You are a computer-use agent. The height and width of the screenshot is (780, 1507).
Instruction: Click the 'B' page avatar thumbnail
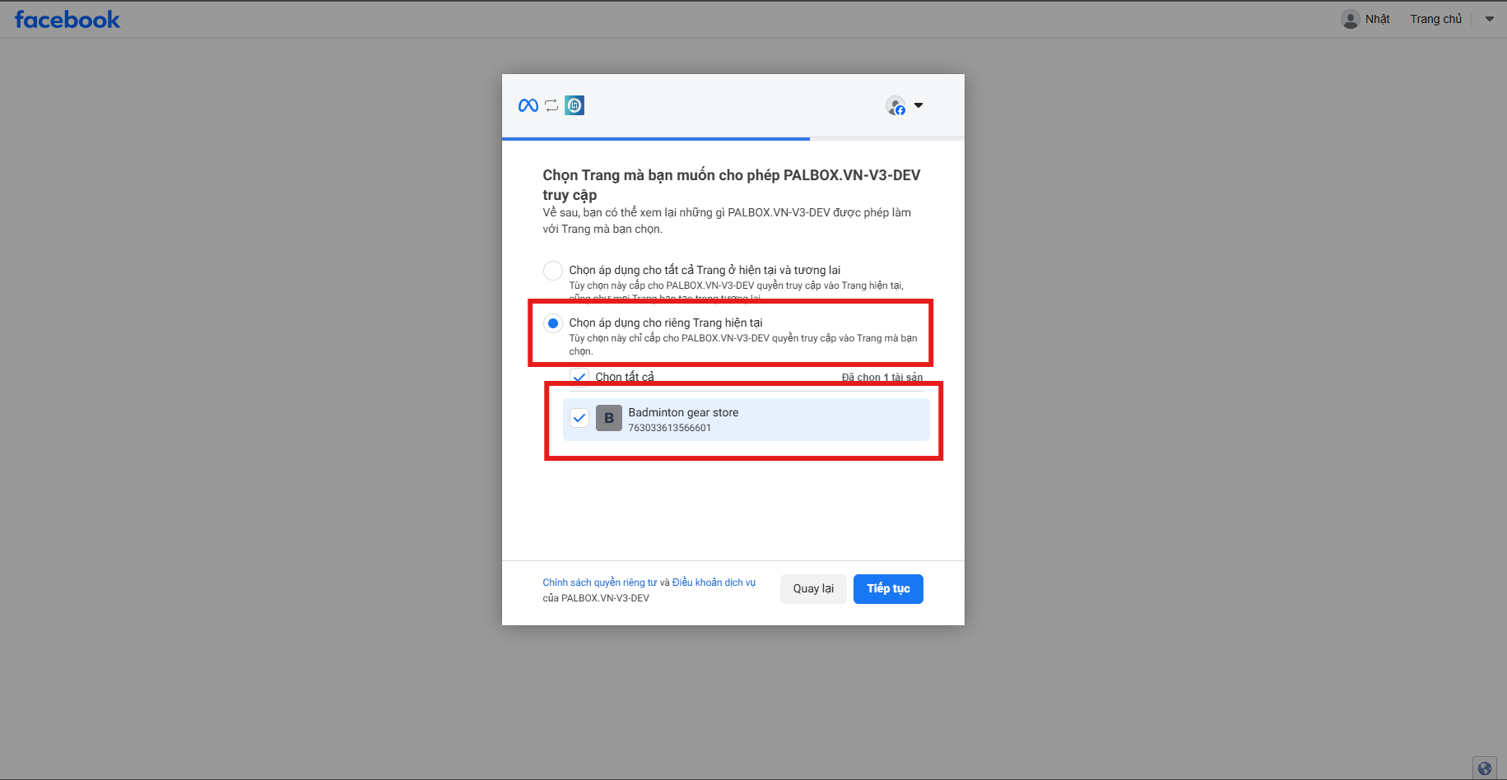[x=609, y=418]
